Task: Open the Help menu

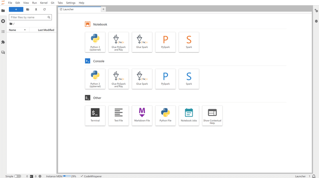Action: [x=81, y=3]
